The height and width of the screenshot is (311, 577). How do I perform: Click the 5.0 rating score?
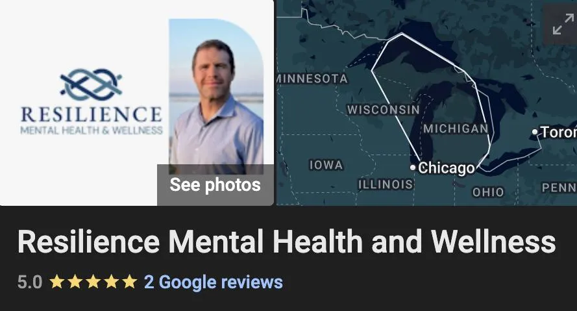coord(30,282)
